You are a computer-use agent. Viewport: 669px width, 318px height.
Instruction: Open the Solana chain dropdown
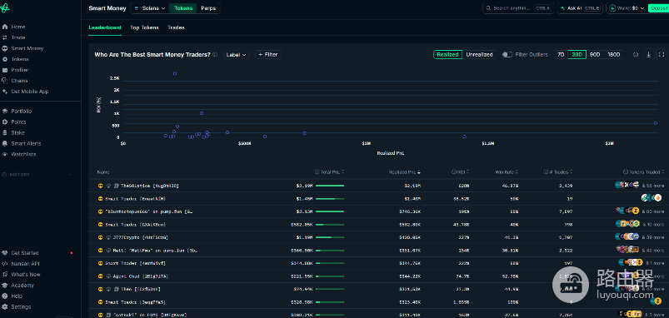150,8
